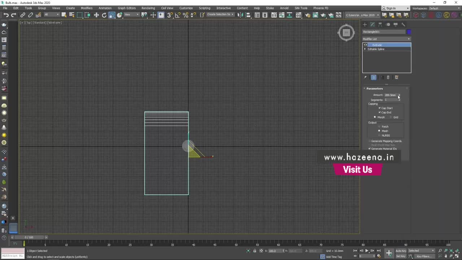Click the Redo arrow in the toolbar
This screenshot has width=462, height=260.
(x=14, y=15)
